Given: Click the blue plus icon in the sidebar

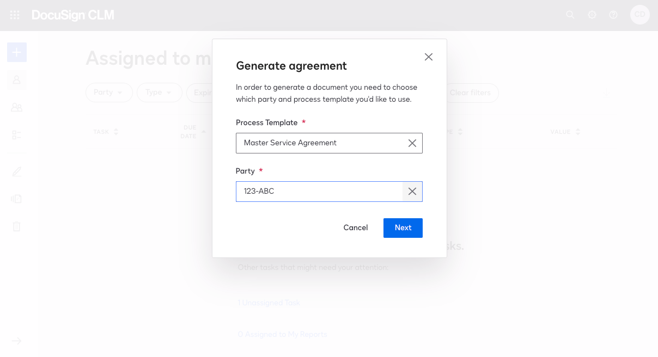Looking at the screenshot, I should [16, 52].
